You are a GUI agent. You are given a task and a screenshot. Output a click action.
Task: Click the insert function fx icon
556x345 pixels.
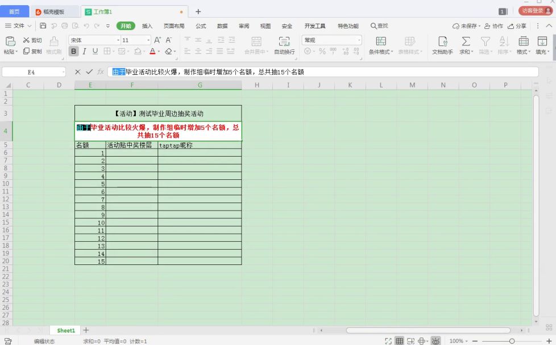[101, 72]
